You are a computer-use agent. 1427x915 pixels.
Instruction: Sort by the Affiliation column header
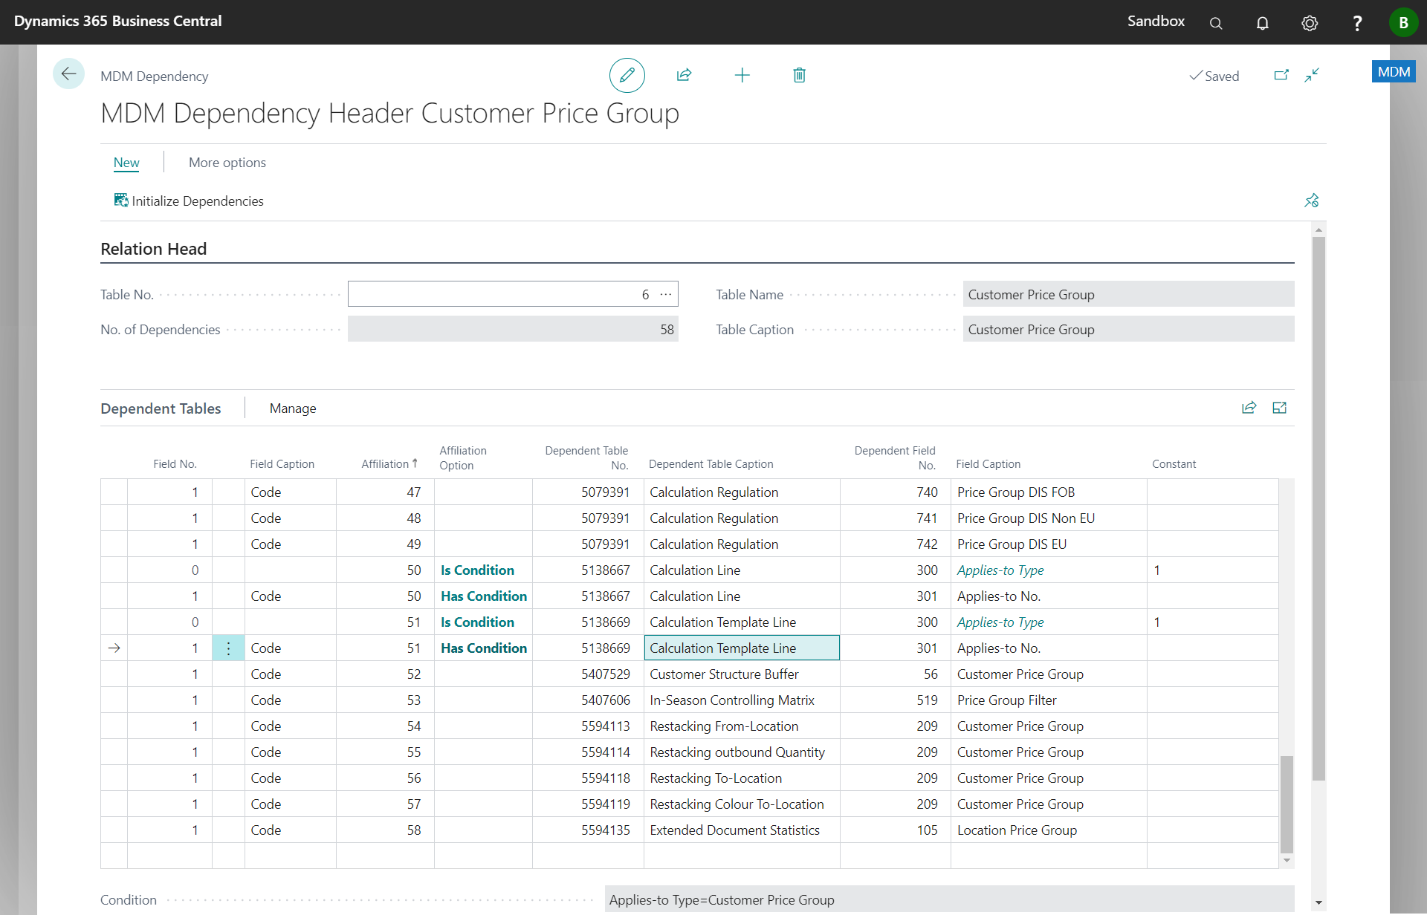[x=389, y=463]
